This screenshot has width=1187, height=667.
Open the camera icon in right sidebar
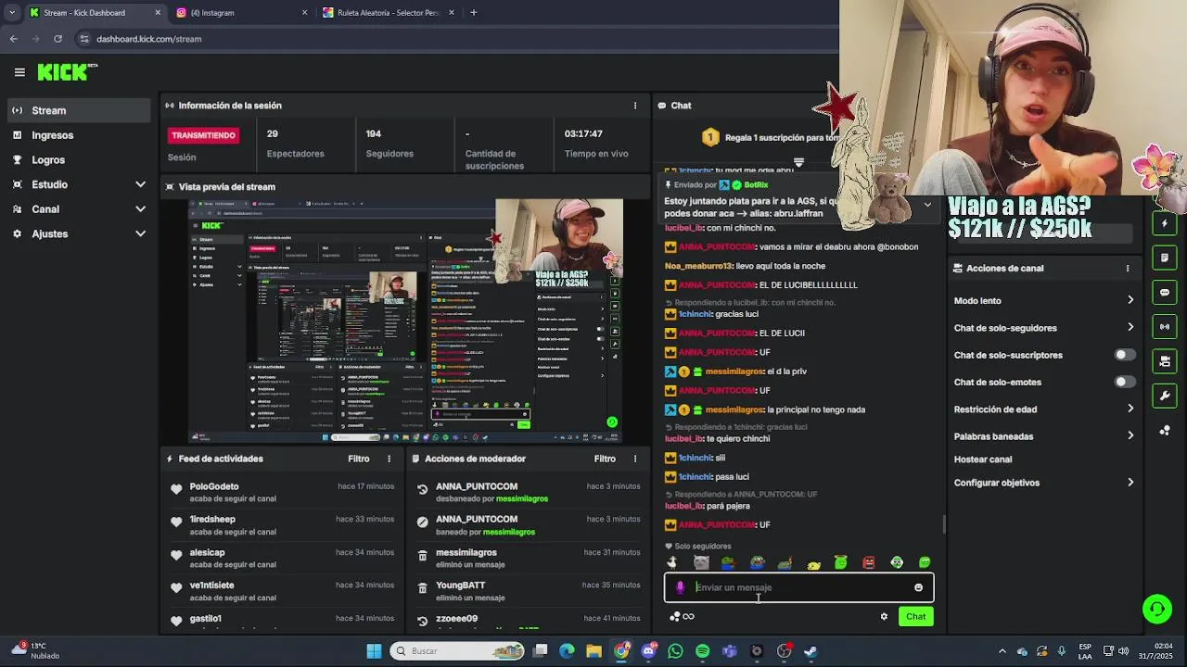1165,360
